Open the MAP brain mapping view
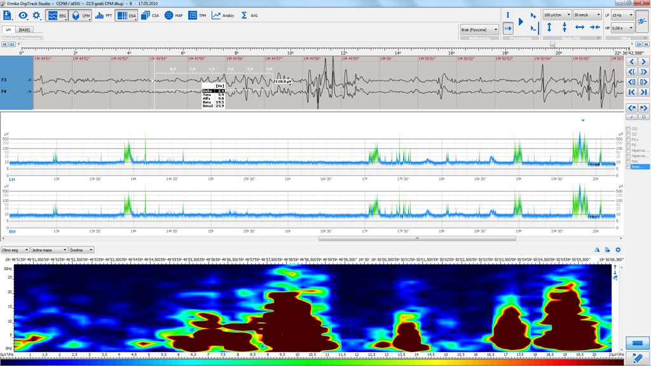Screen dimensions: 651x366 (173, 16)
